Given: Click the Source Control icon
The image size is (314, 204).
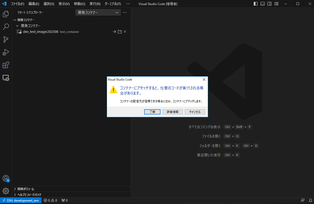Looking at the screenshot, I should coord(6,39).
